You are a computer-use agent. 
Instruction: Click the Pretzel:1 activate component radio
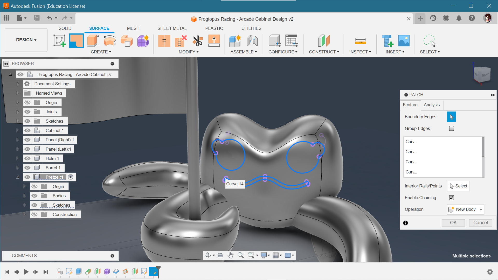[71, 177]
